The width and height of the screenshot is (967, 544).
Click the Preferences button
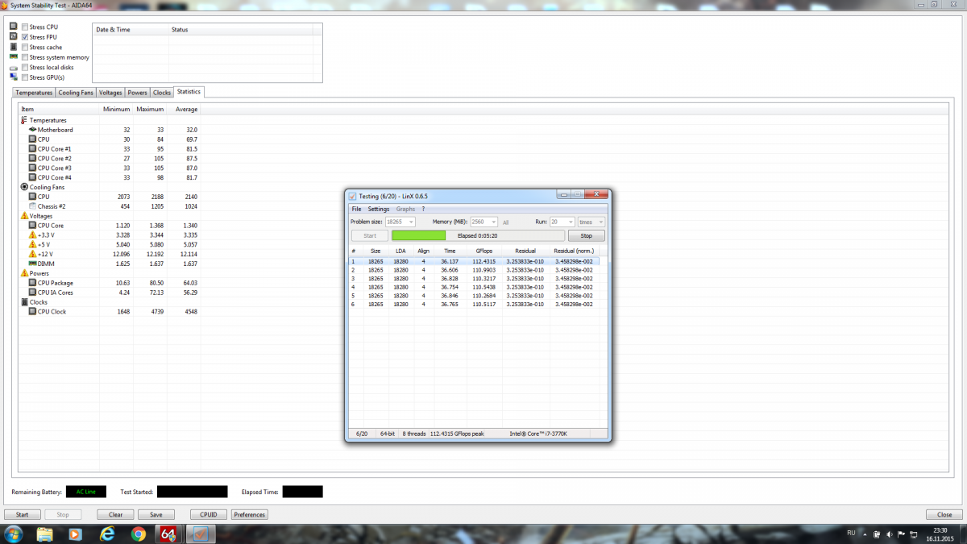(250, 514)
